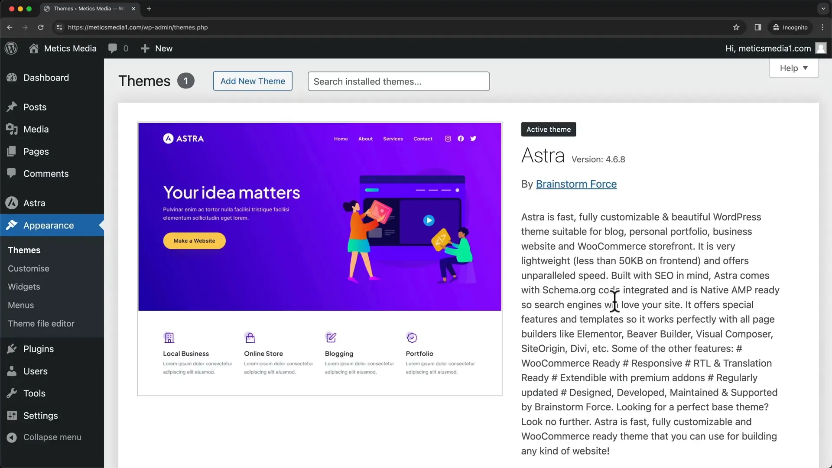The height and width of the screenshot is (468, 832).
Task: Open the Brainstorm Force author link
Action: [x=576, y=184]
